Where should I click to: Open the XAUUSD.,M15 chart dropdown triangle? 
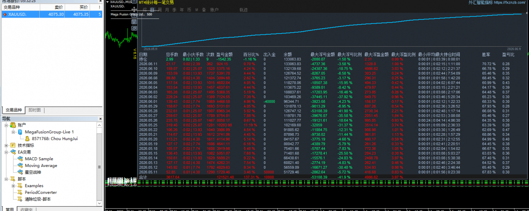click(x=108, y=2)
